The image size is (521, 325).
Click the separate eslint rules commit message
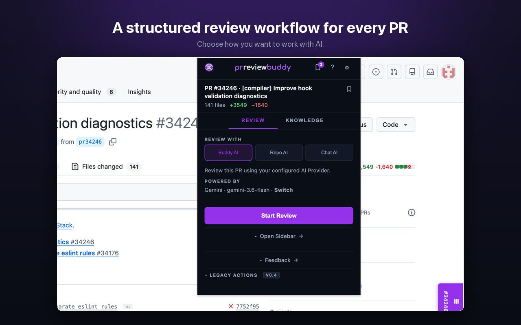coord(87,307)
